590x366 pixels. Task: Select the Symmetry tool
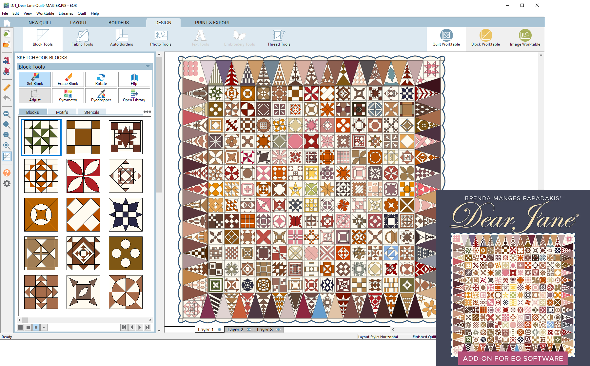(x=68, y=96)
